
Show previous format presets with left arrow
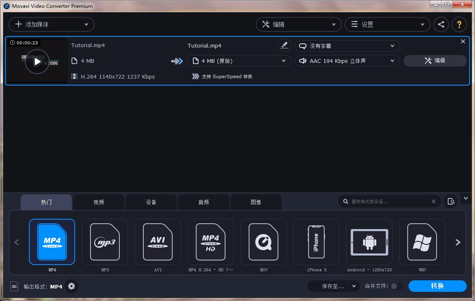tap(17, 242)
